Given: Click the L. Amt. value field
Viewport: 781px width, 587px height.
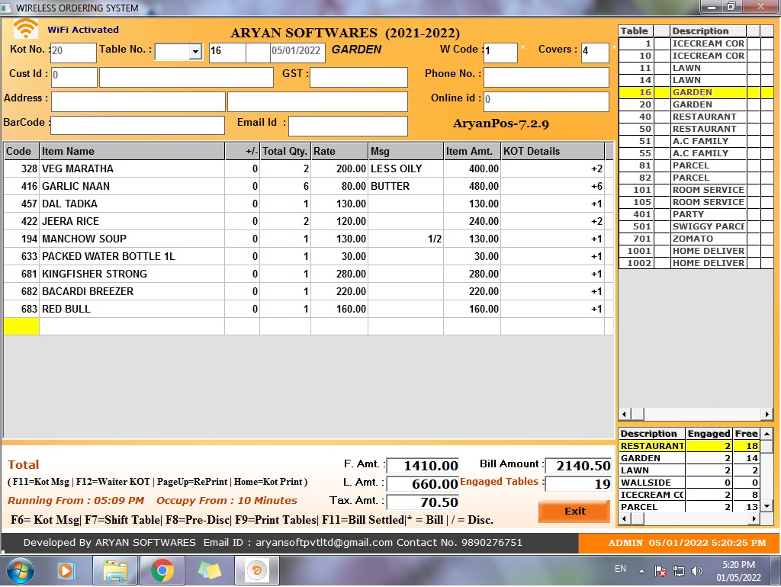Looking at the screenshot, I should pos(423,483).
